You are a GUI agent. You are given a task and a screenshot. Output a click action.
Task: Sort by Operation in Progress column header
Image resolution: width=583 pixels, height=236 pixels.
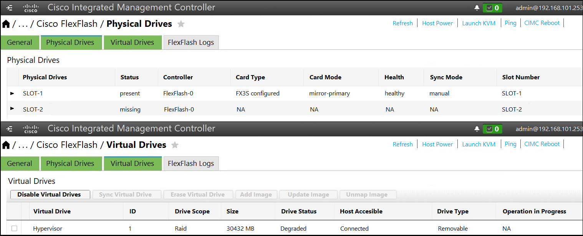pos(534,211)
